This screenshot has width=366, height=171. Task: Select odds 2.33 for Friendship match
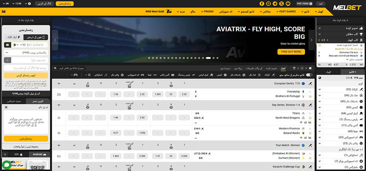184,94
